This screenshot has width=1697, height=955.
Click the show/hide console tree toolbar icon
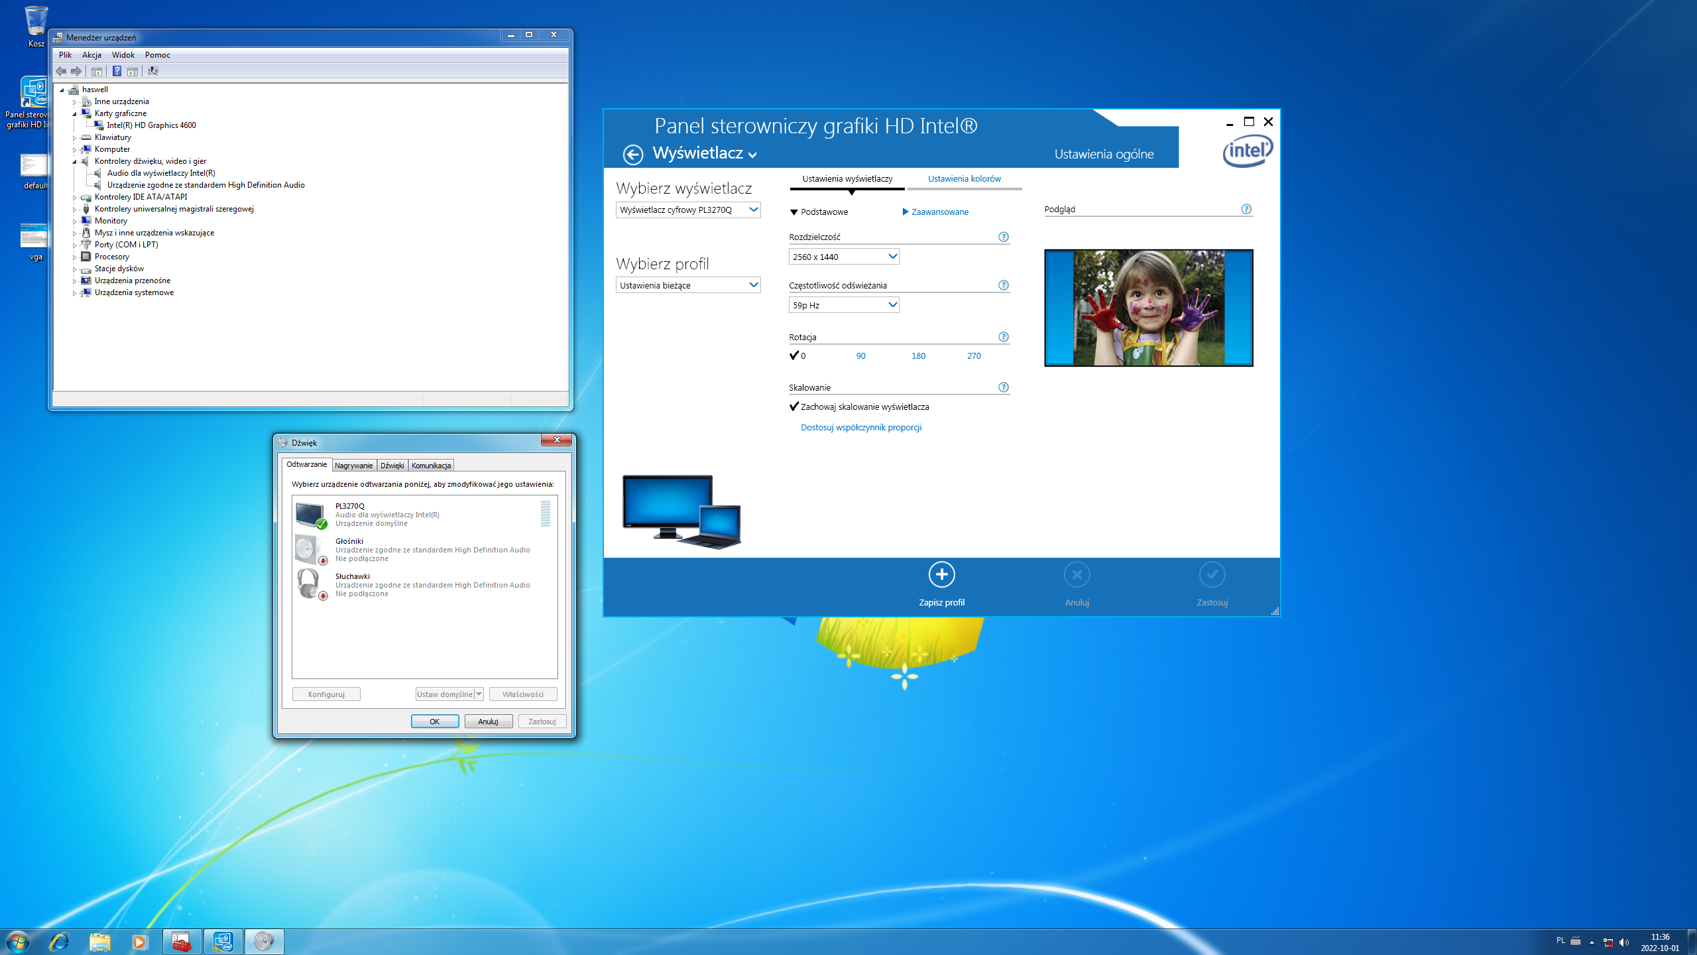[x=97, y=72]
